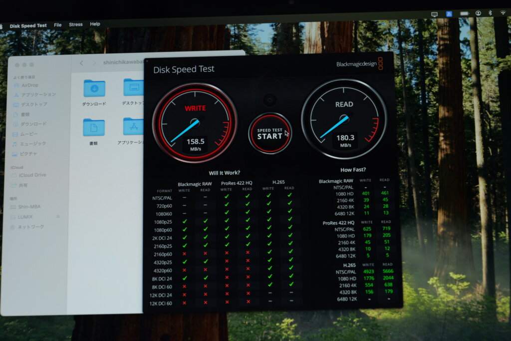Click the Japanese input source icon
The width and height of the screenshot is (511, 341).
point(449,14)
